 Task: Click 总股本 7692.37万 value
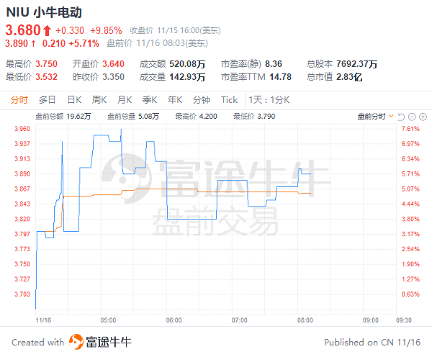coord(357,64)
